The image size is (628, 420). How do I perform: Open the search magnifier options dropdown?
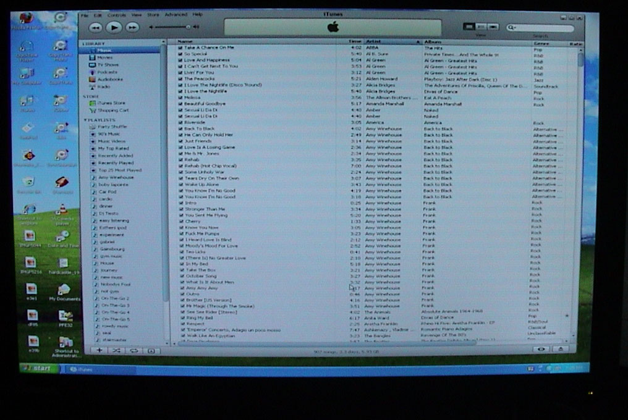click(511, 28)
